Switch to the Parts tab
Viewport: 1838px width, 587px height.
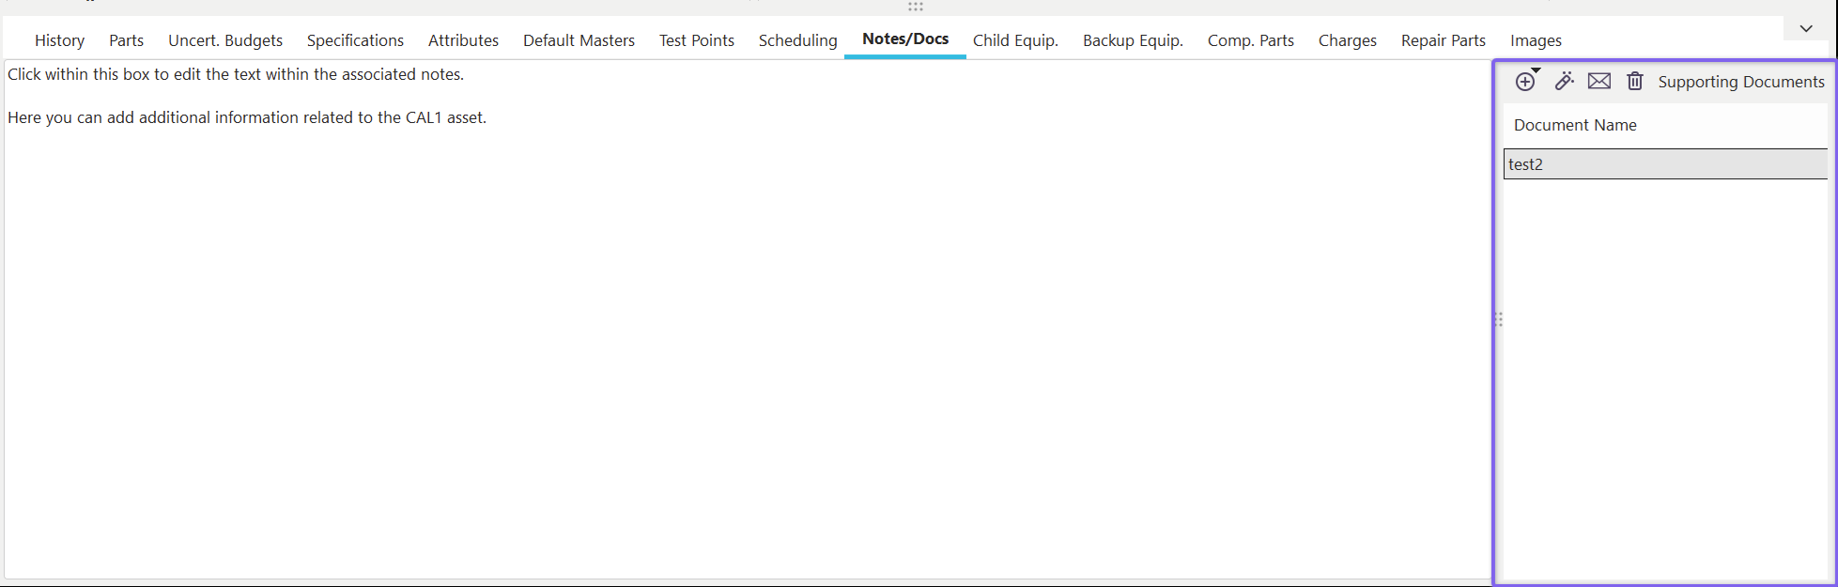tap(126, 40)
